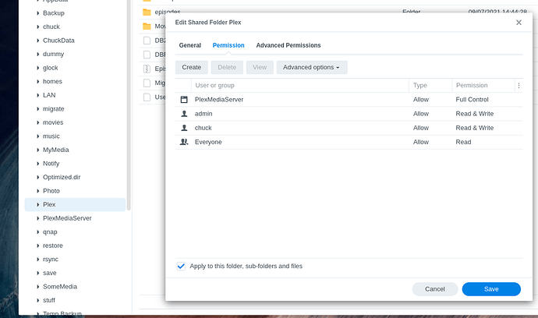
Task: Click the Delete button
Action: point(227,67)
